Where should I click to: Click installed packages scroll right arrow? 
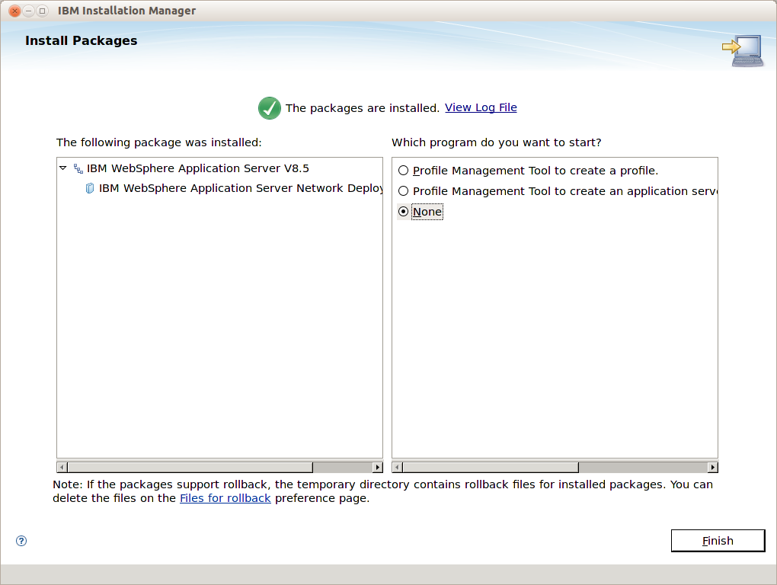(378, 467)
